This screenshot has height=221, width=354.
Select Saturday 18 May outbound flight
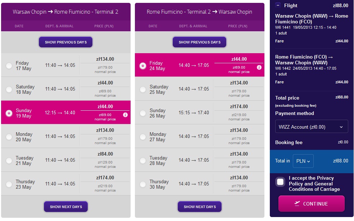pyautogui.click(x=9, y=89)
